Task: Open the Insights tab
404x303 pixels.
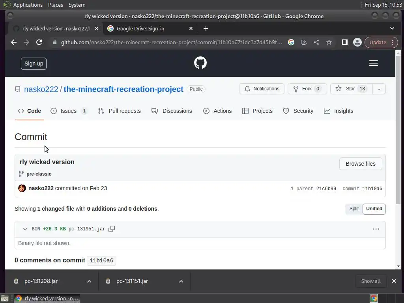Action: (x=339, y=111)
